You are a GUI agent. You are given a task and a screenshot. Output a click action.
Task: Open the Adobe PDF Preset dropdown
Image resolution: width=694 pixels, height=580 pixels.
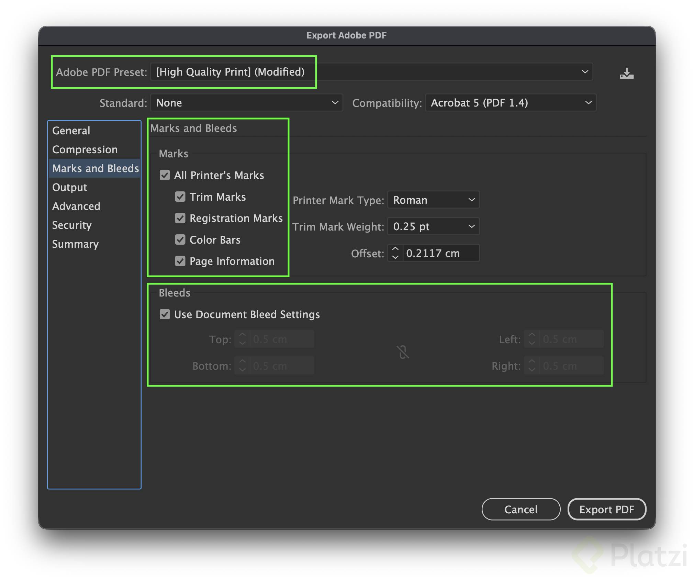(371, 72)
